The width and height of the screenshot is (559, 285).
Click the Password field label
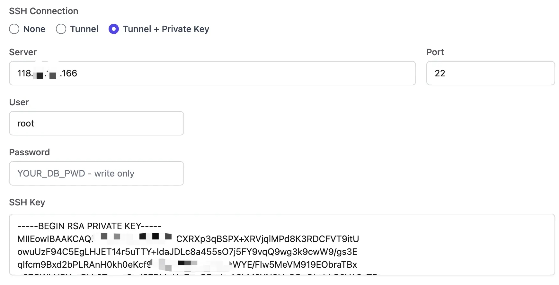click(30, 152)
